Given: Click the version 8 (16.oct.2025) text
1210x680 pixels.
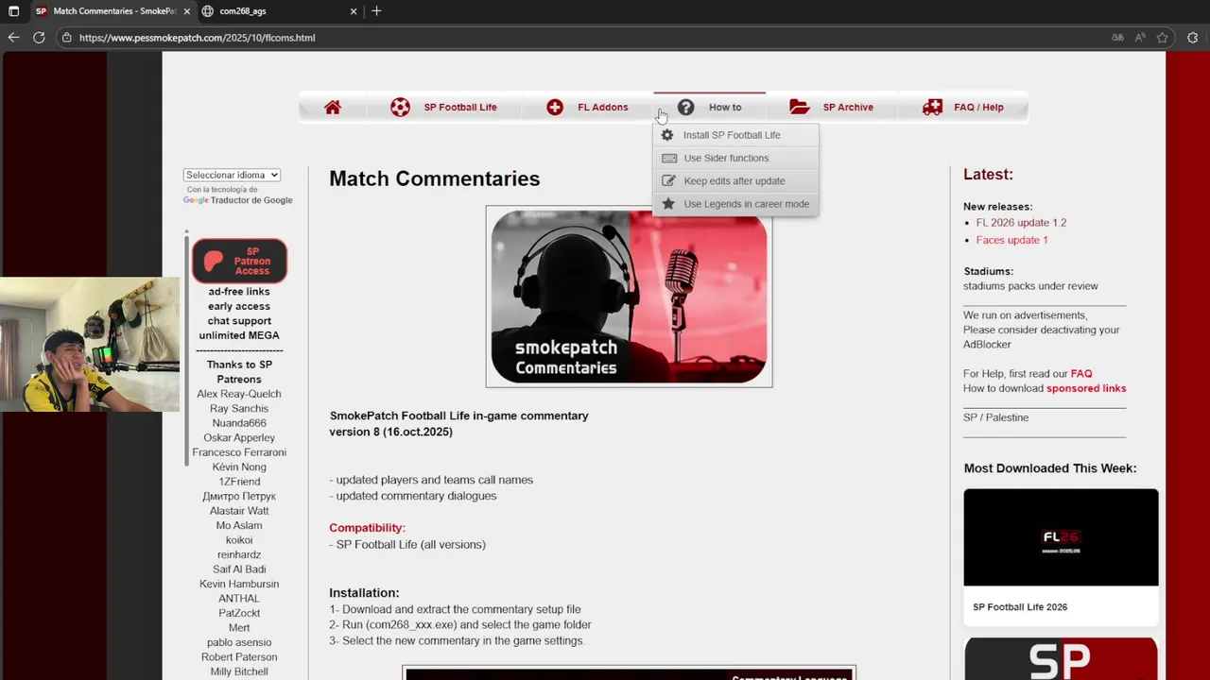Looking at the screenshot, I should pyautogui.click(x=391, y=432).
